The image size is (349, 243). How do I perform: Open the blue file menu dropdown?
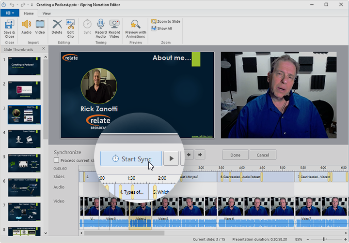tap(10, 13)
